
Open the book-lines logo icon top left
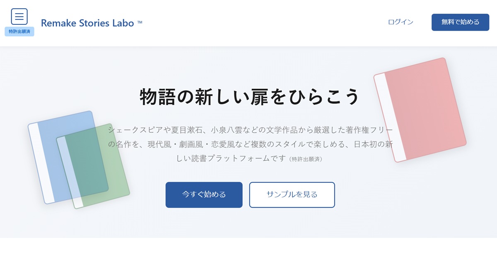pos(19,17)
